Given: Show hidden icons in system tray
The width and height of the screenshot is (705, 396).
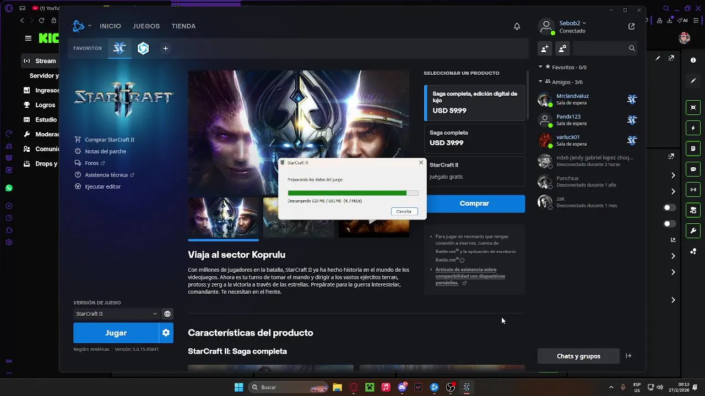Looking at the screenshot, I should (x=611, y=387).
